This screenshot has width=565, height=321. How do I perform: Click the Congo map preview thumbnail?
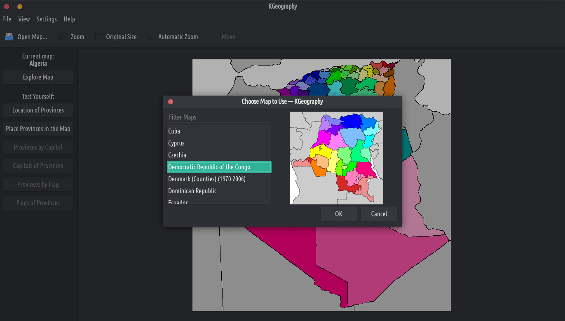point(336,158)
